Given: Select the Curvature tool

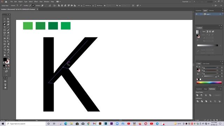Looking at the screenshot, I should pos(8,24).
